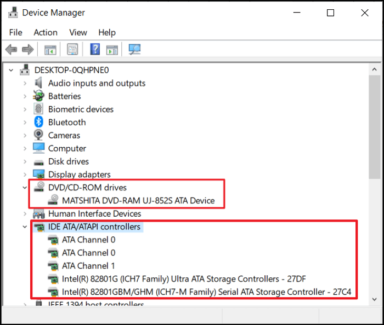The image size is (384, 325).
Task: Click the vertical scrollbar thumb
Action: tap(375, 127)
